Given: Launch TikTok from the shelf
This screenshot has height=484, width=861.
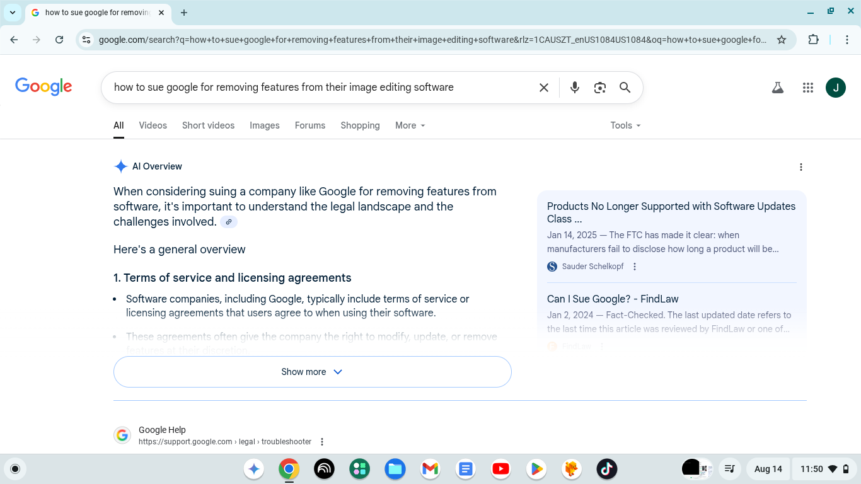Looking at the screenshot, I should (x=607, y=469).
